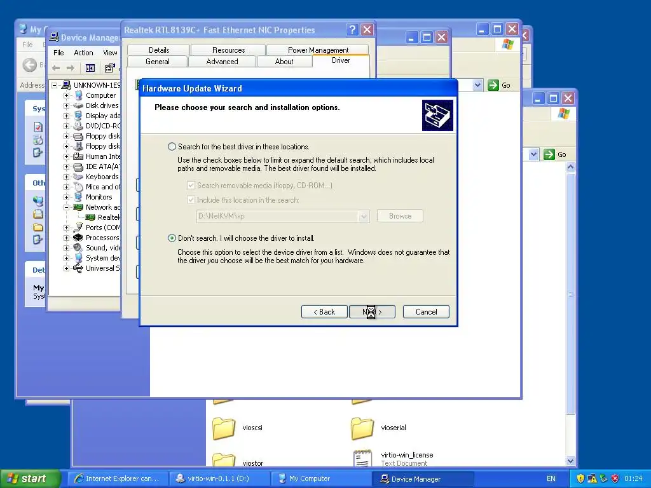The height and width of the screenshot is (488, 651).
Task: Open the D:\NetKVM\xp location dropdown
Action: click(x=364, y=216)
